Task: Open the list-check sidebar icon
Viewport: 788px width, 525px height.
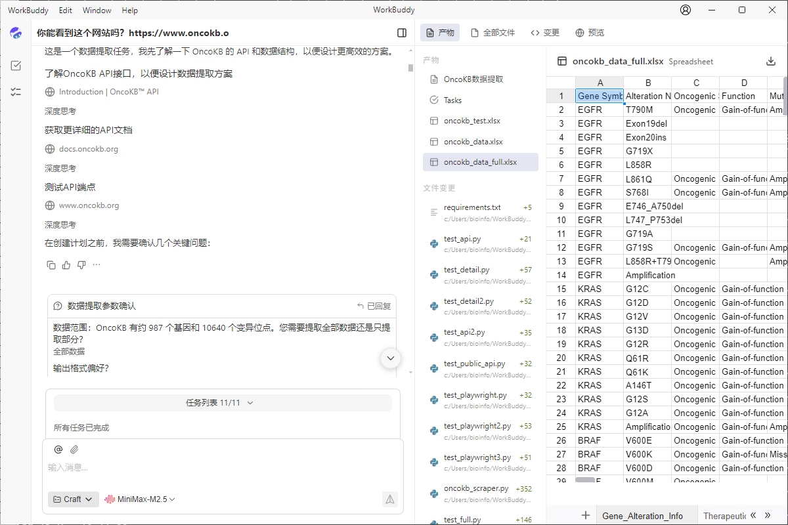Action: coord(16,93)
